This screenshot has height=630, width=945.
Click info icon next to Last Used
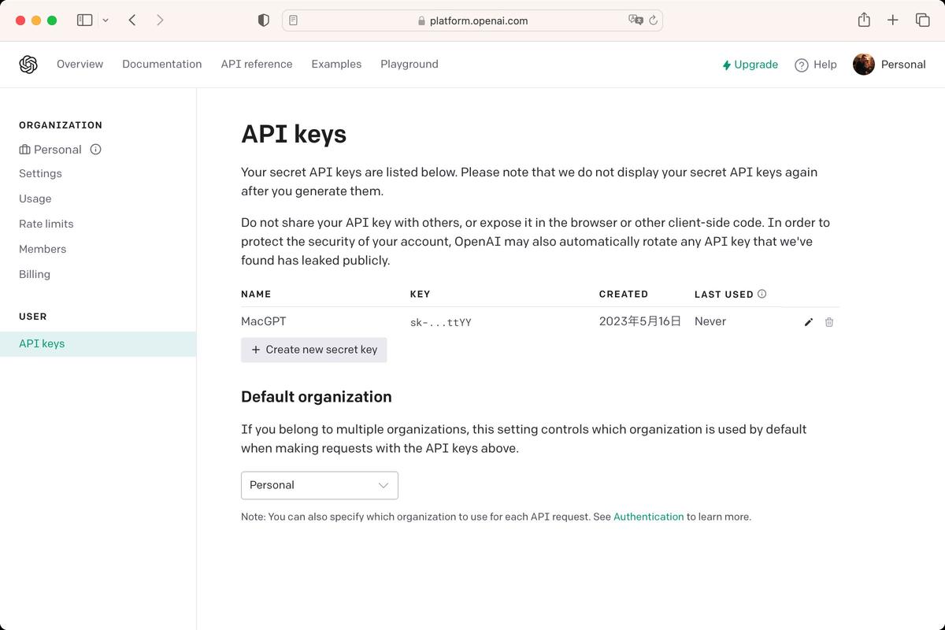click(762, 294)
